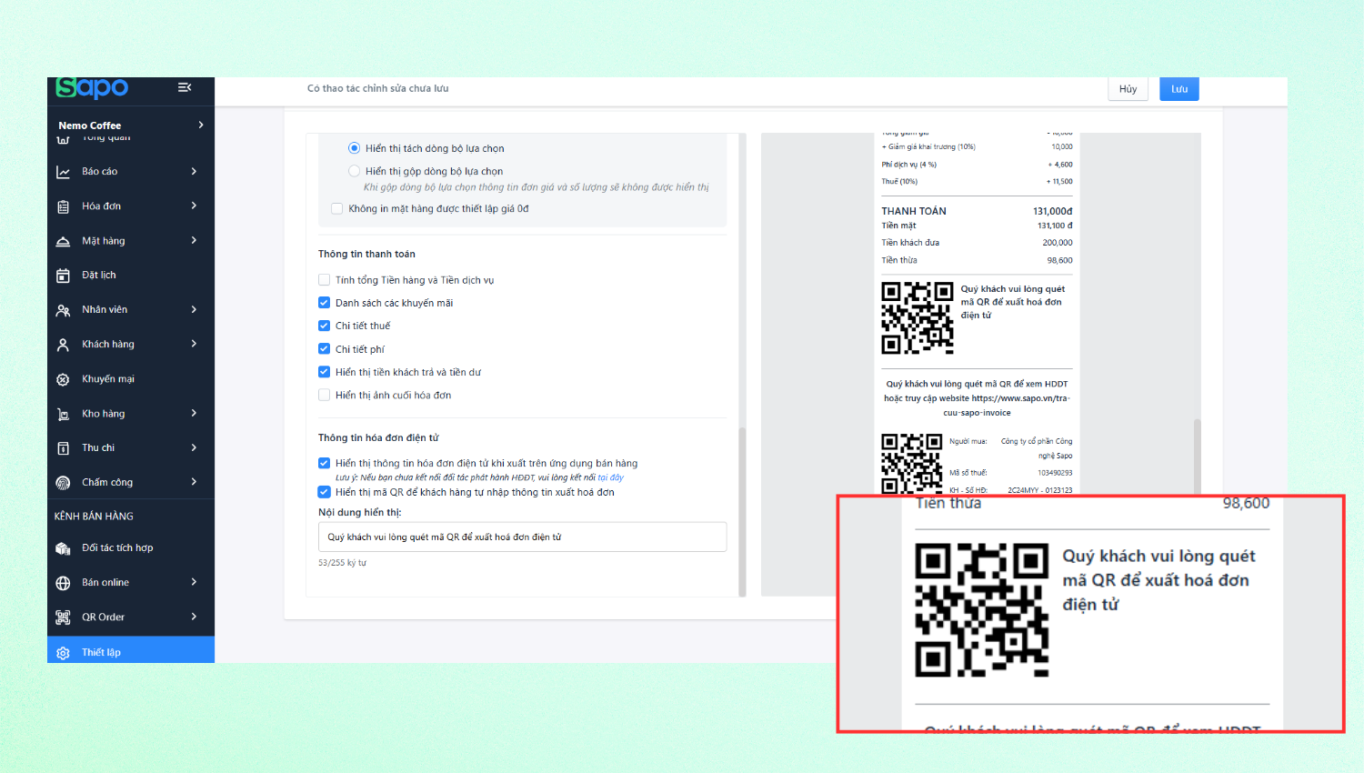The width and height of the screenshot is (1364, 773).
Task: Select 'Hiển thị gộp dòng bộ lựa chọn' radio
Action: [355, 171]
